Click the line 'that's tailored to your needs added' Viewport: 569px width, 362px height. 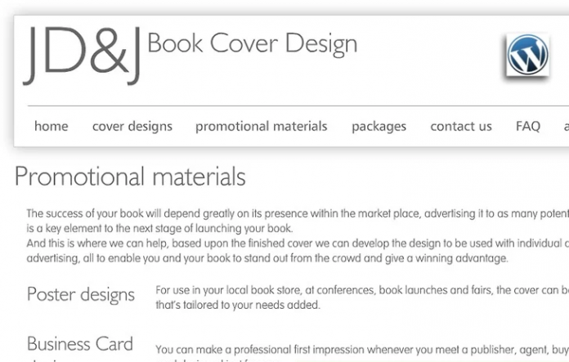tap(238, 305)
